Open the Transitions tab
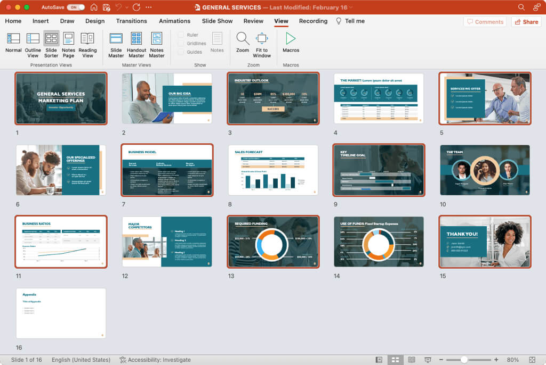 pyautogui.click(x=131, y=21)
